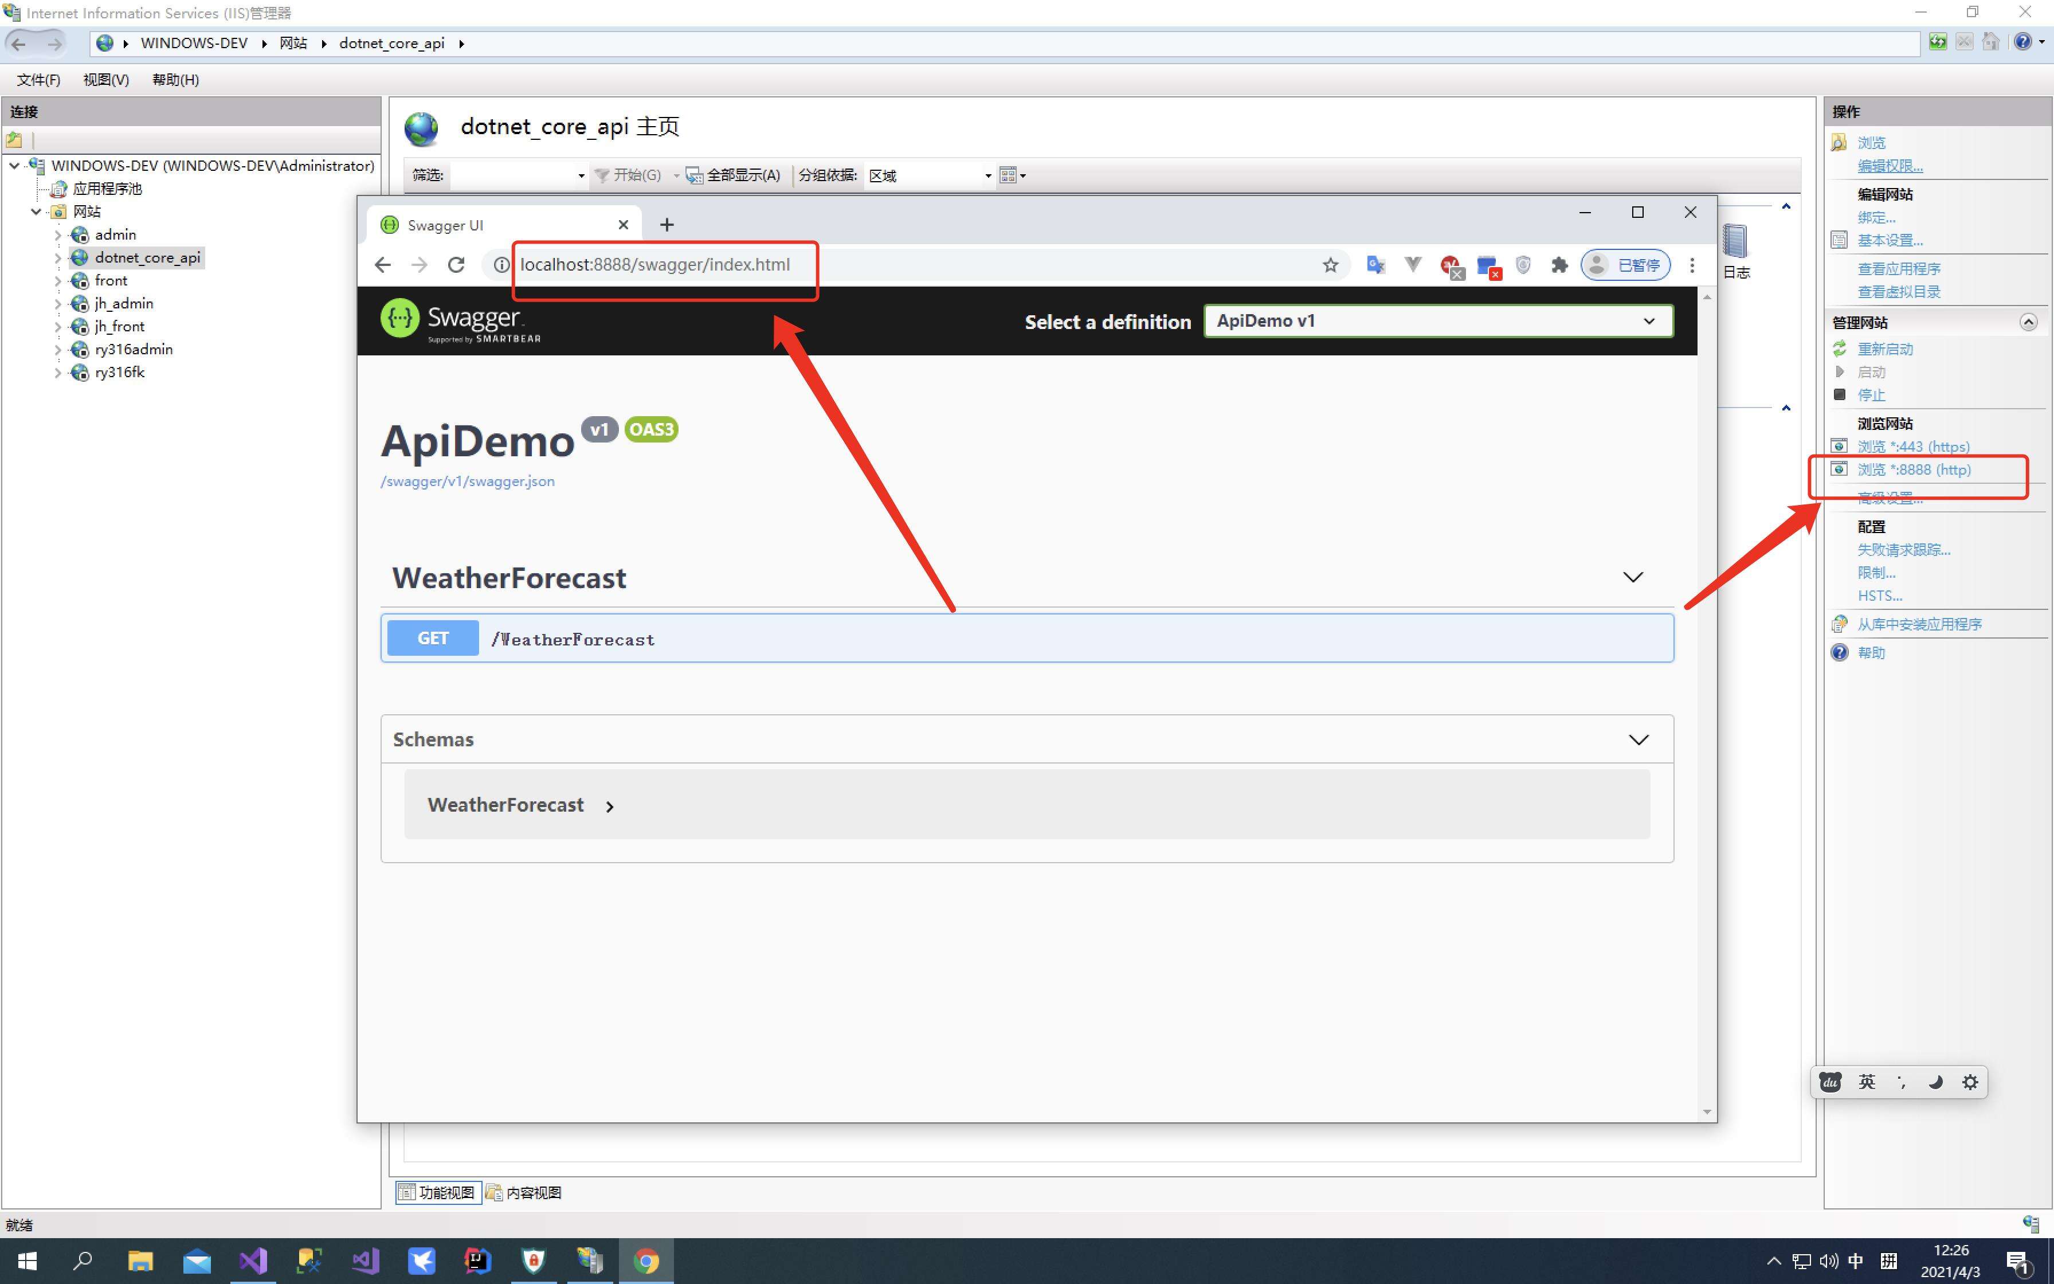Click the Chrome address bar URL
Viewport: 2054px width, 1284px height.
[x=654, y=265]
